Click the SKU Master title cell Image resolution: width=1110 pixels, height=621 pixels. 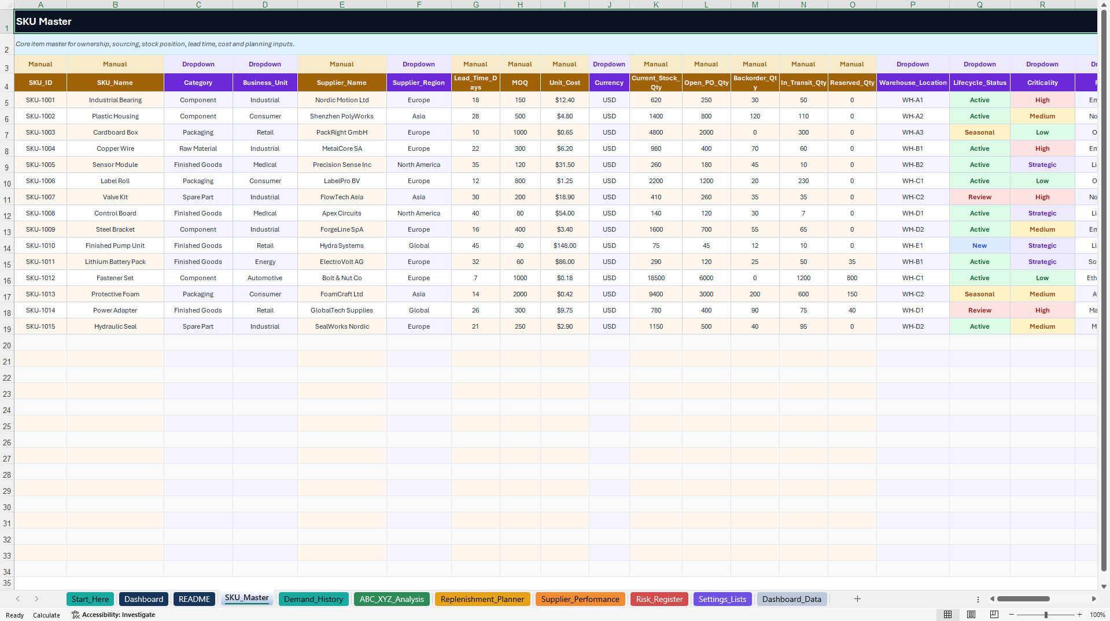click(x=555, y=21)
